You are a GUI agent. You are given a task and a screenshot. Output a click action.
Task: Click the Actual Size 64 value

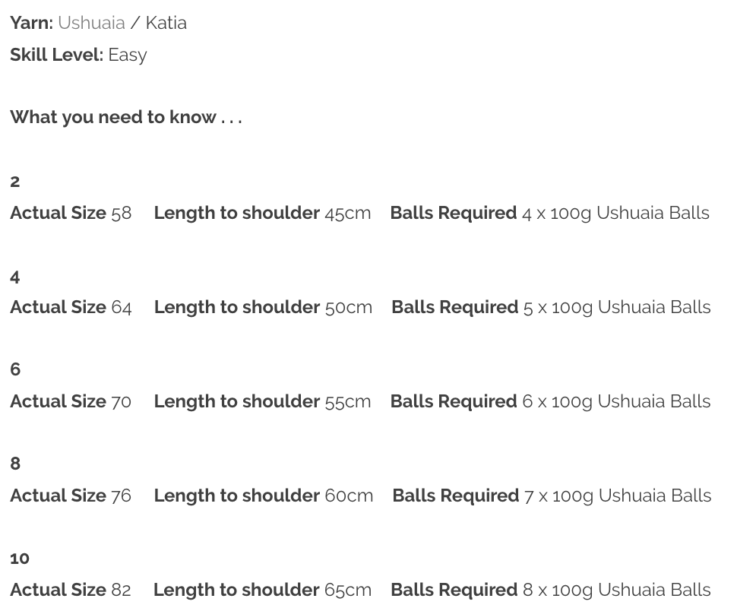pos(122,307)
